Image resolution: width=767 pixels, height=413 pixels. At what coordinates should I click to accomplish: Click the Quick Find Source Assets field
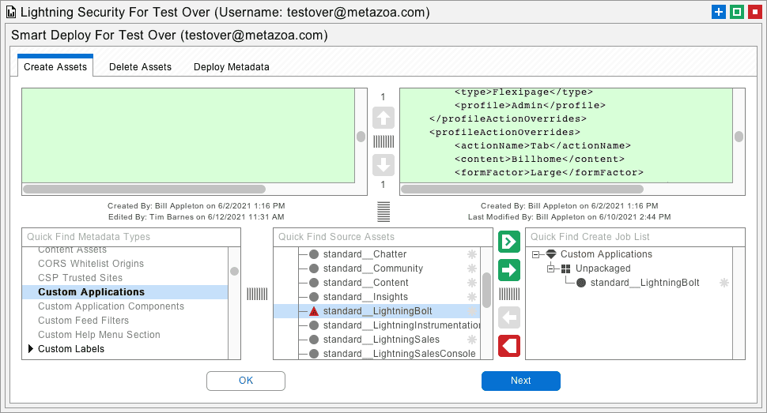383,237
